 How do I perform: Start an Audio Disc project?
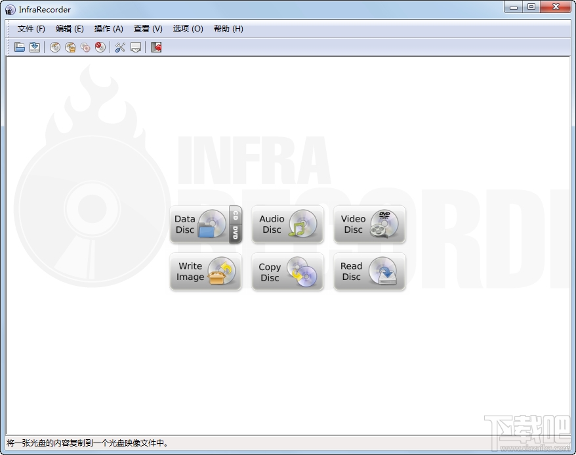[287, 224]
